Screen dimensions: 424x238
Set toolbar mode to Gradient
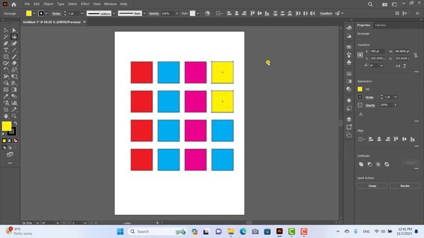(x=10, y=141)
